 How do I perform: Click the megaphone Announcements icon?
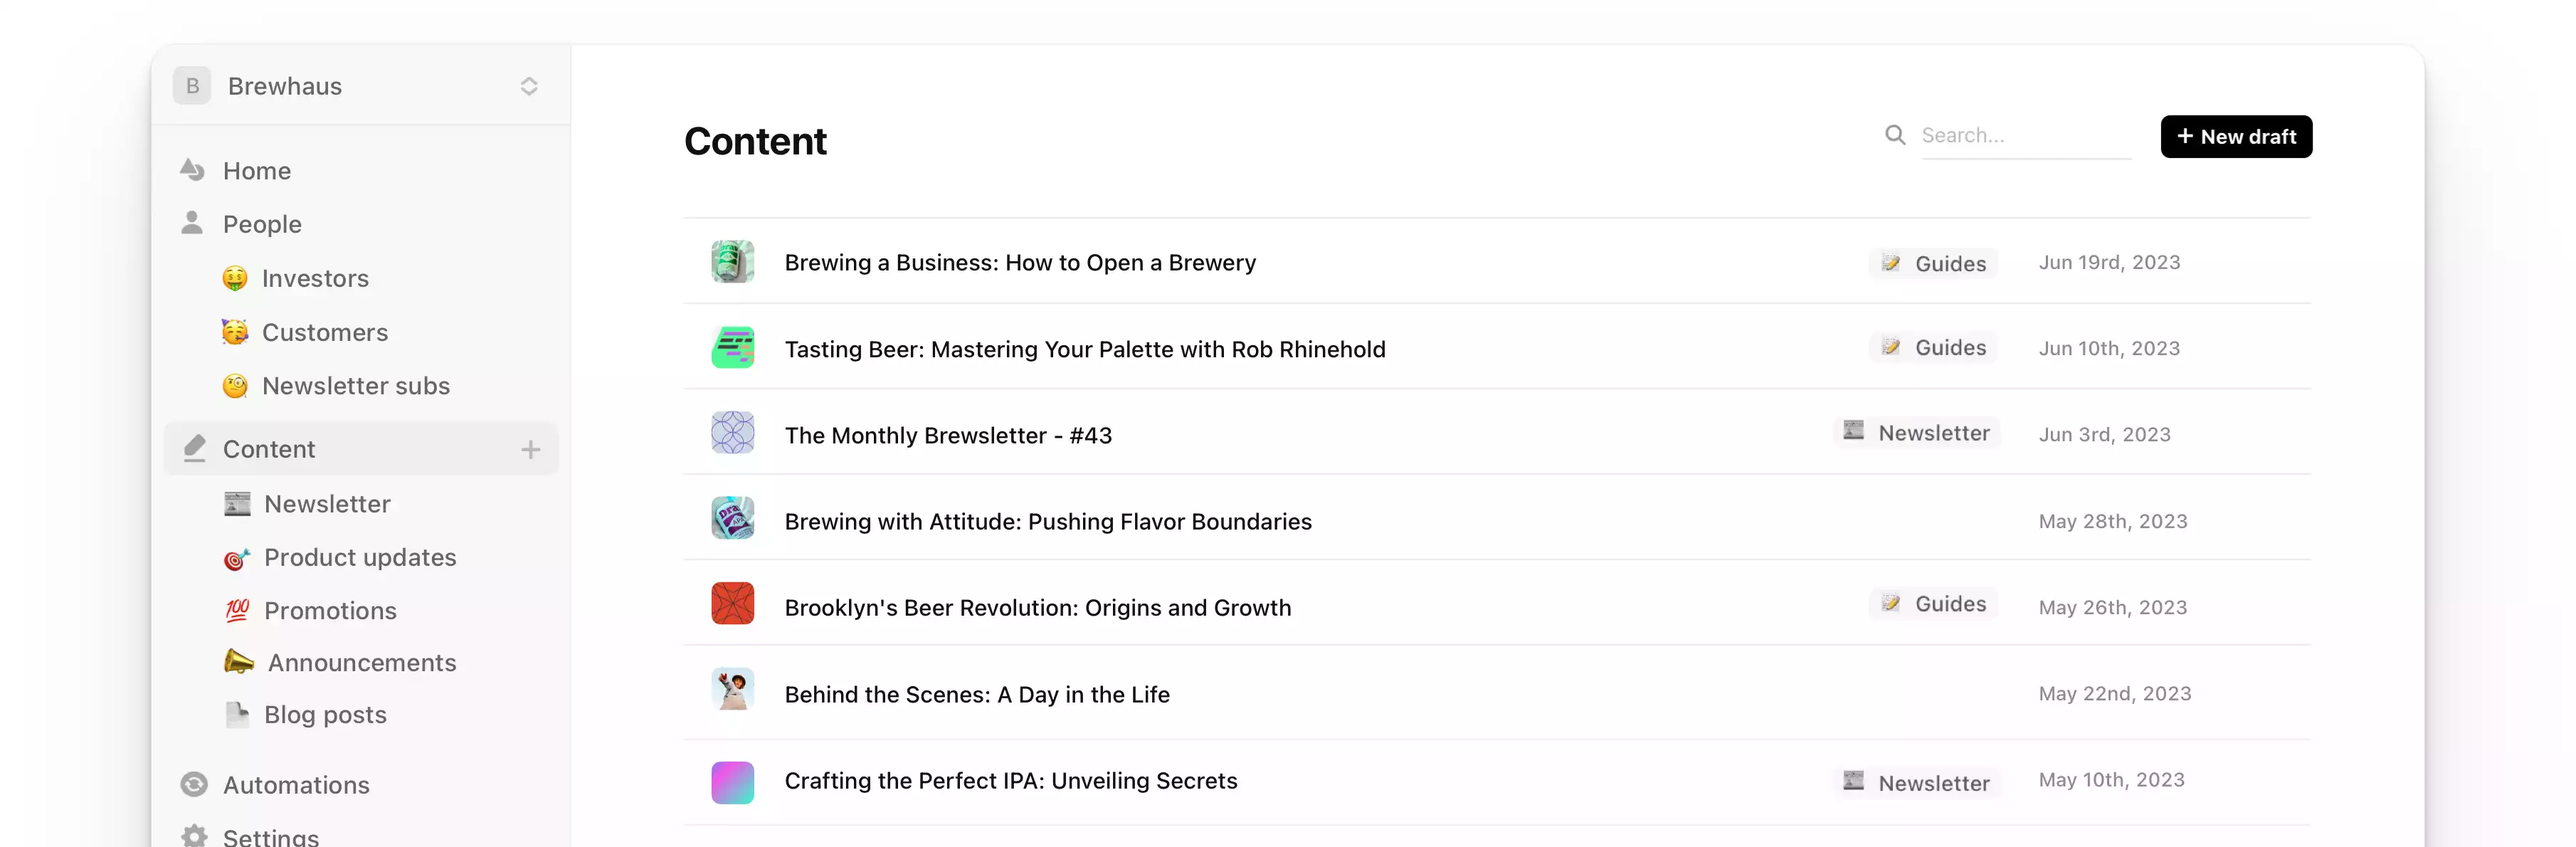238,662
